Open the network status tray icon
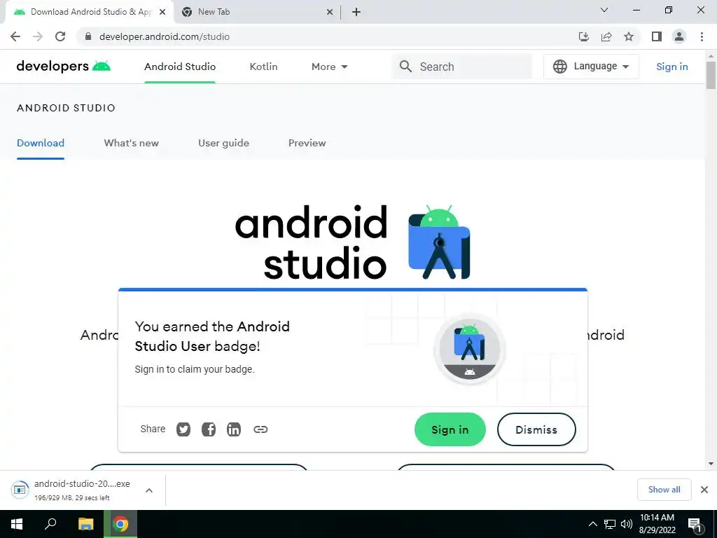 tap(610, 524)
